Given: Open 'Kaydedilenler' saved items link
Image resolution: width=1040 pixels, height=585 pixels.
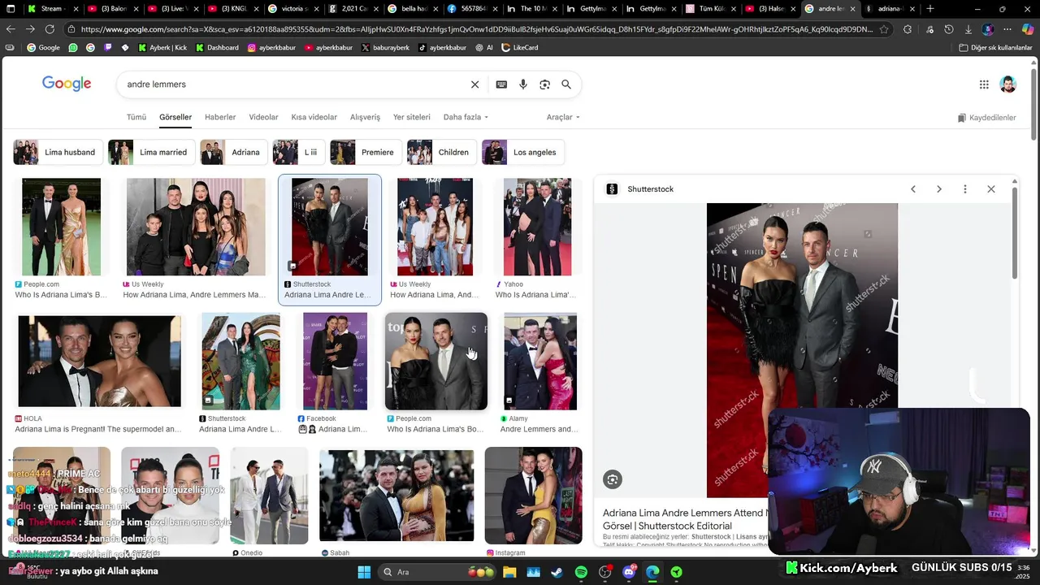Looking at the screenshot, I should tap(986, 118).
